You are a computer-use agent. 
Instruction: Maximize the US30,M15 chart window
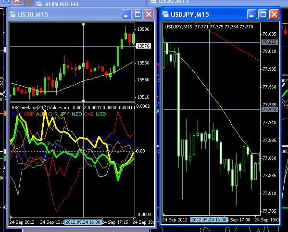[x=138, y=14]
